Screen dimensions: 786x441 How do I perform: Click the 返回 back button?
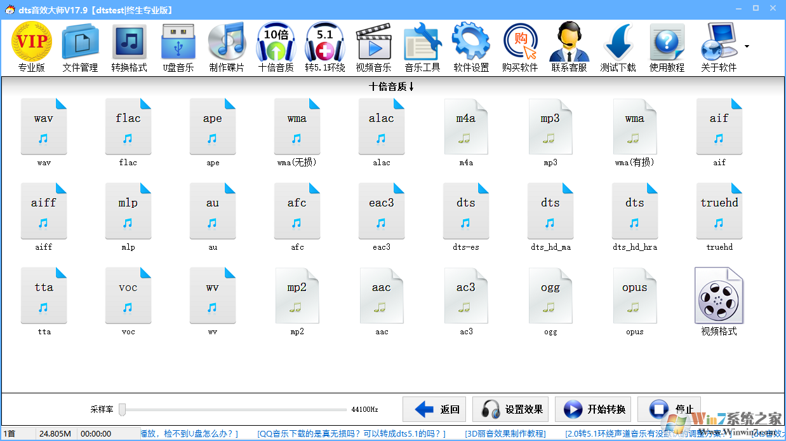tap(434, 409)
